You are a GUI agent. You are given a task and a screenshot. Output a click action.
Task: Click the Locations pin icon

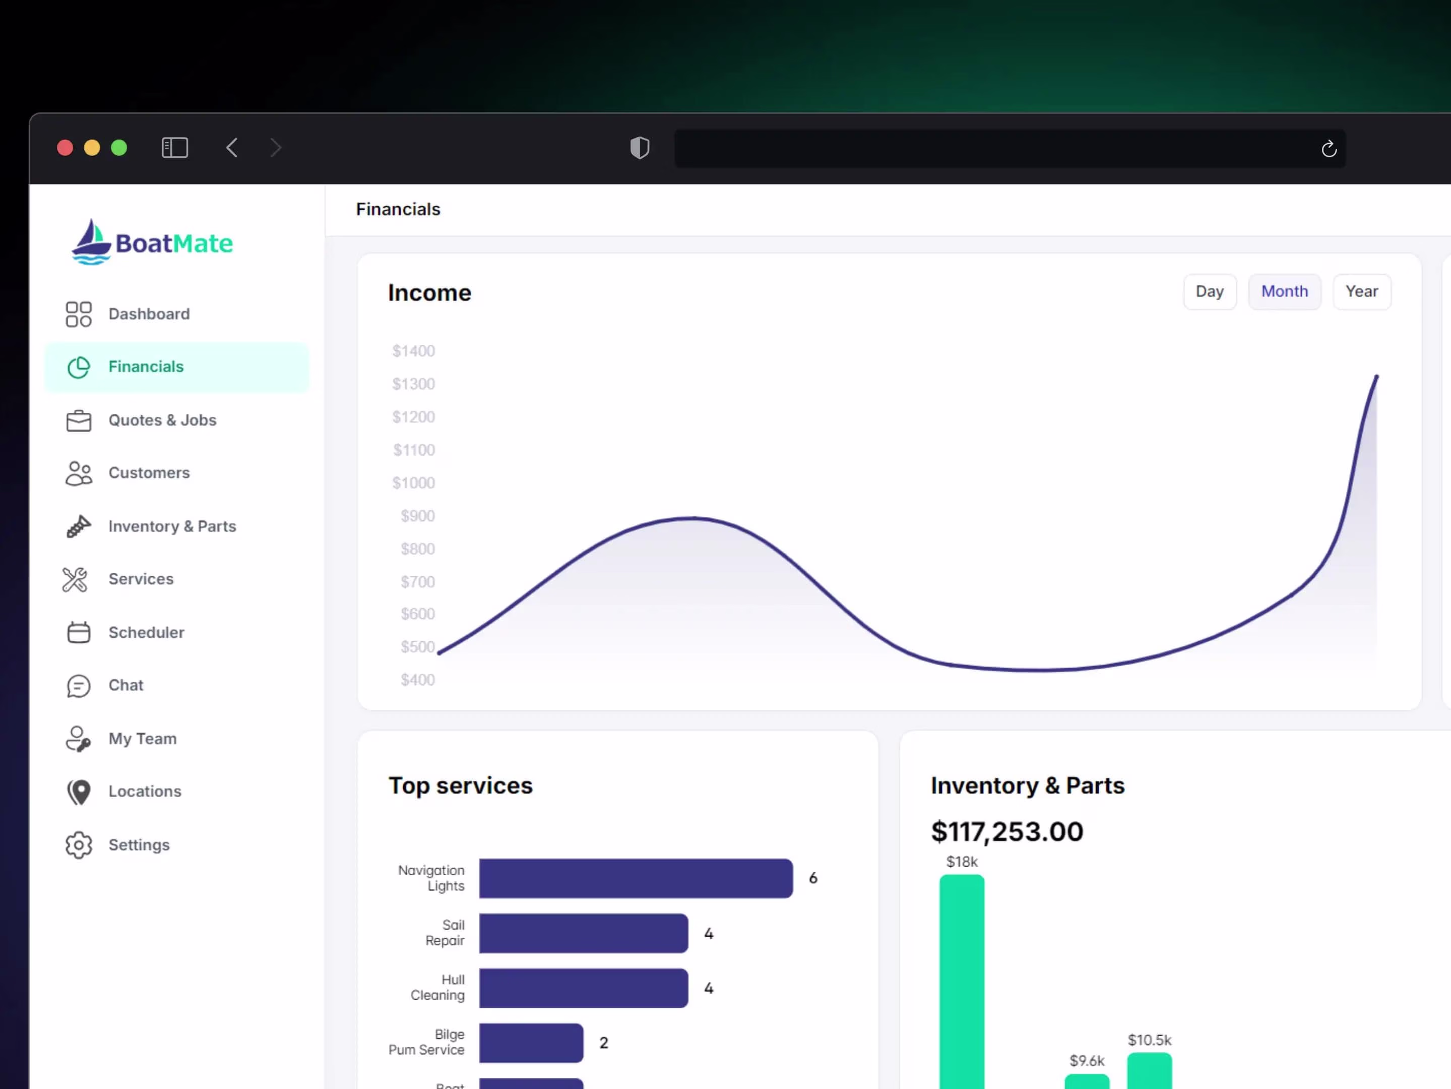(79, 792)
